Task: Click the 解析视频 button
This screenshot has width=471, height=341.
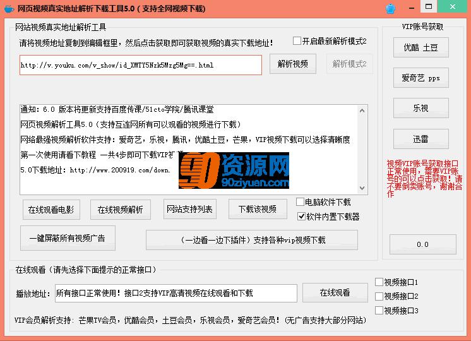Action: [293, 64]
